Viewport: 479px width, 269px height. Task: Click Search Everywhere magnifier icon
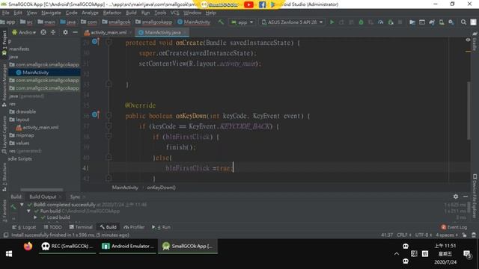463,22
